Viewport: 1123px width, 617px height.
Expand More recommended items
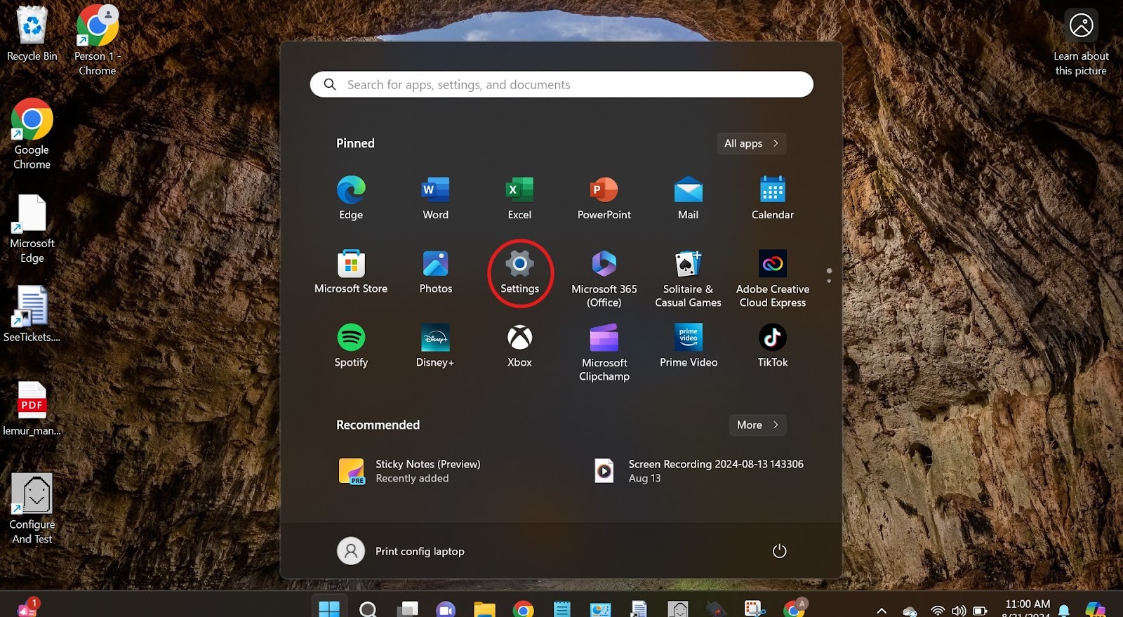[757, 425]
